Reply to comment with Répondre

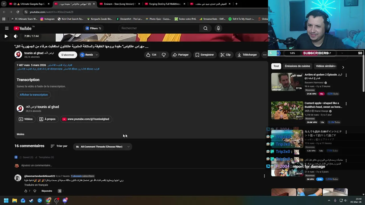[x=47, y=191]
